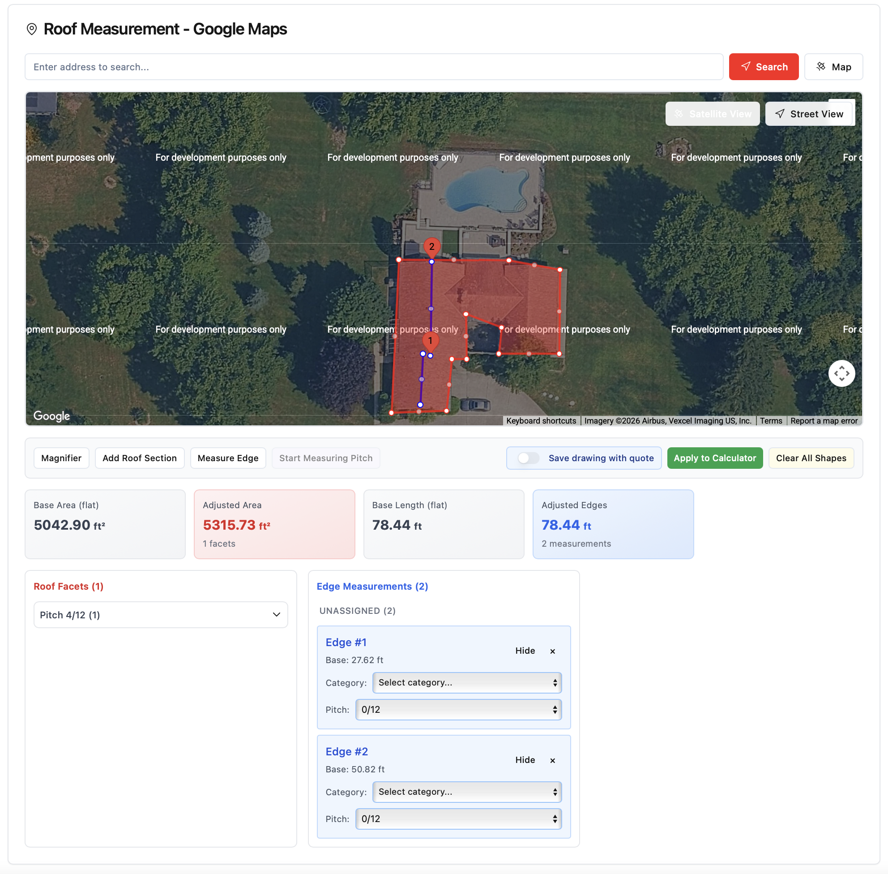Open Keyboard shortcuts link
Image resolution: width=888 pixels, height=874 pixels.
(x=541, y=421)
